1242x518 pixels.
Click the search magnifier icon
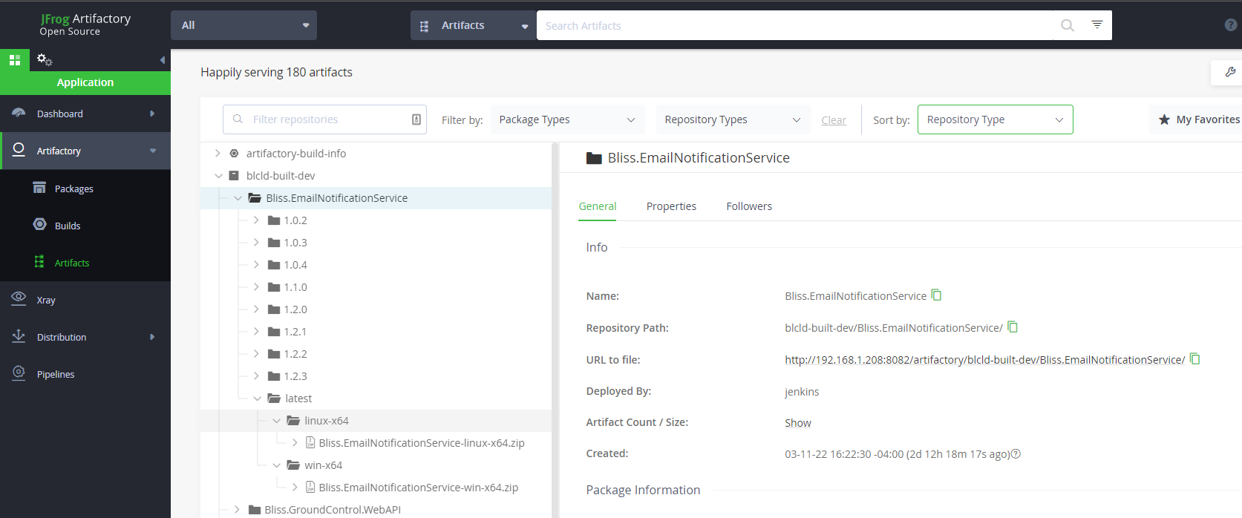click(1068, 25)
